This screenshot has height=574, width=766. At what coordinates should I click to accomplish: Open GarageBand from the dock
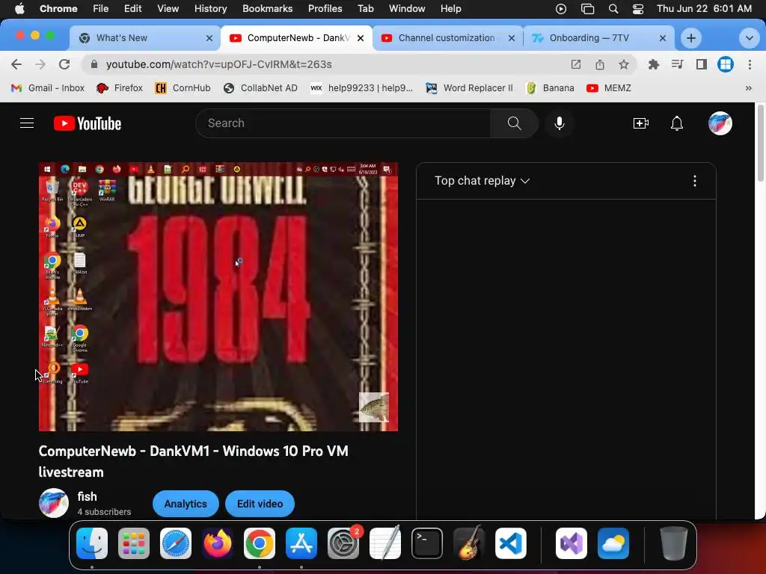[469, 543]
